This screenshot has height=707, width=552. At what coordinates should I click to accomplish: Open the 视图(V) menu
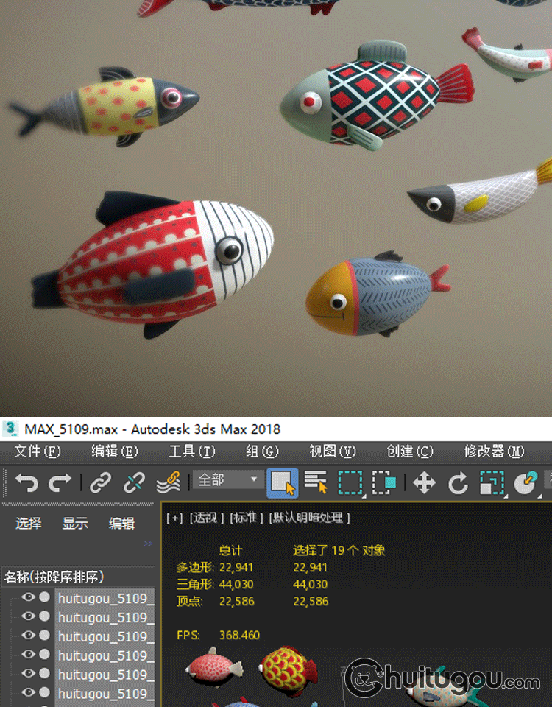coord(333,451)
